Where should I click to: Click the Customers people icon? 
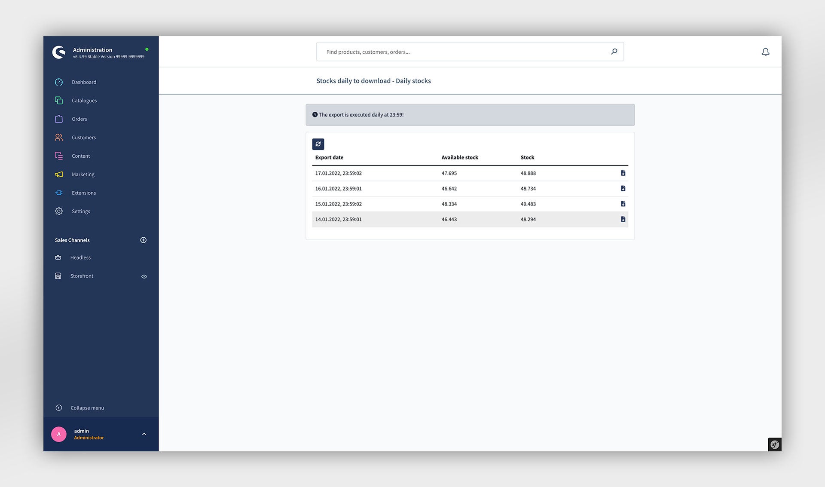(x=59, y=138)
